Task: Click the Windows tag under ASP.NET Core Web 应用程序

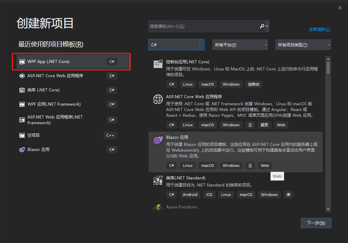Action: point(231,125)
